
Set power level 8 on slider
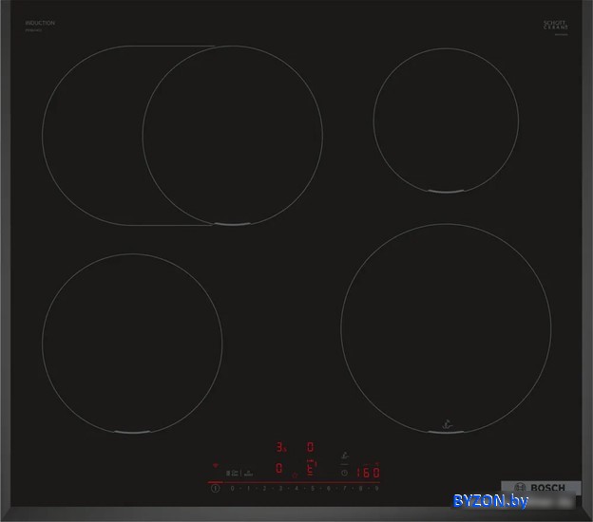(360, 489)
